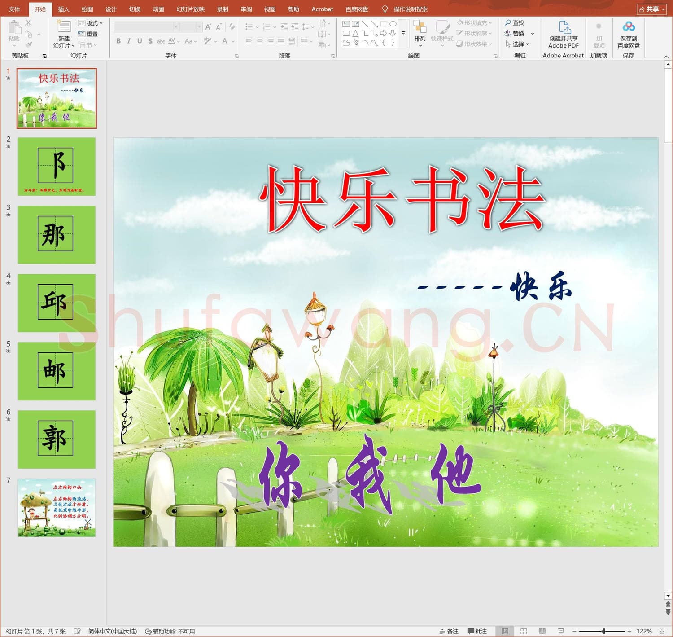This screenshot has height=637, width=673.
Task: Click the spell check icon in status bar
Action: (77, 631)
